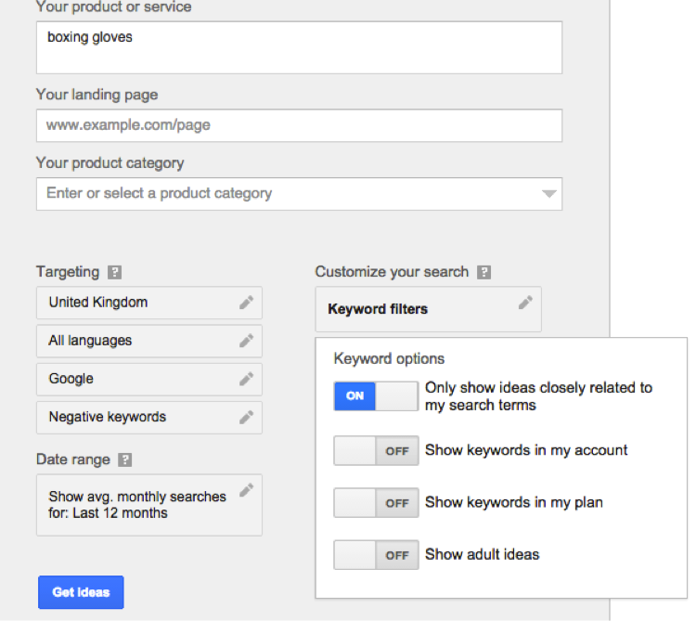Screen dimensions: 696x621
Task: Click the product category combo box field
Action: tap(299, 194)
